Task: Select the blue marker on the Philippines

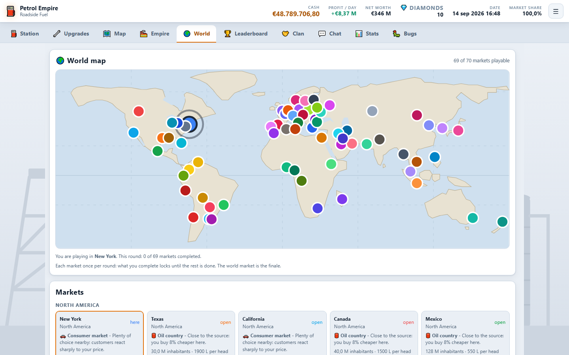Action: coord(435,157)
